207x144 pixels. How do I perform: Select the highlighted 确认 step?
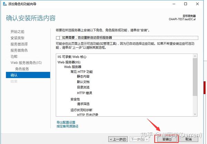pos(28,75)
